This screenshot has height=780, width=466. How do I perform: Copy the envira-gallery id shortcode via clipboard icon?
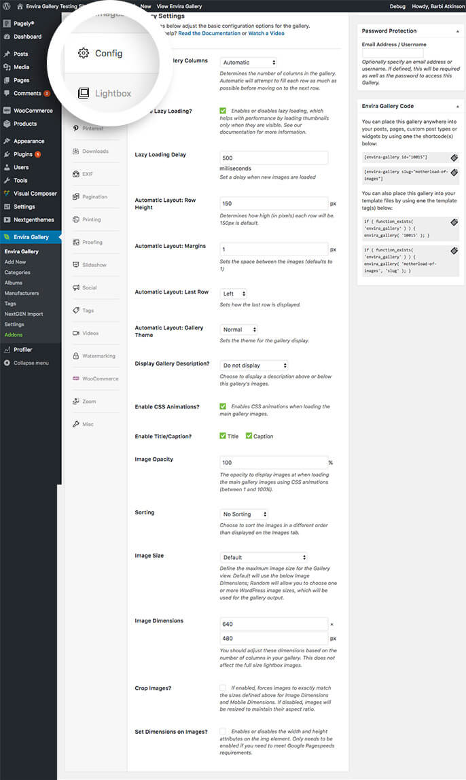[454, 158]
